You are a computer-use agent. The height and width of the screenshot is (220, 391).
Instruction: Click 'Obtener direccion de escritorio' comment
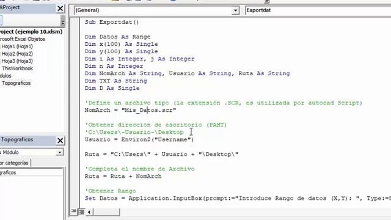point(156,125)
